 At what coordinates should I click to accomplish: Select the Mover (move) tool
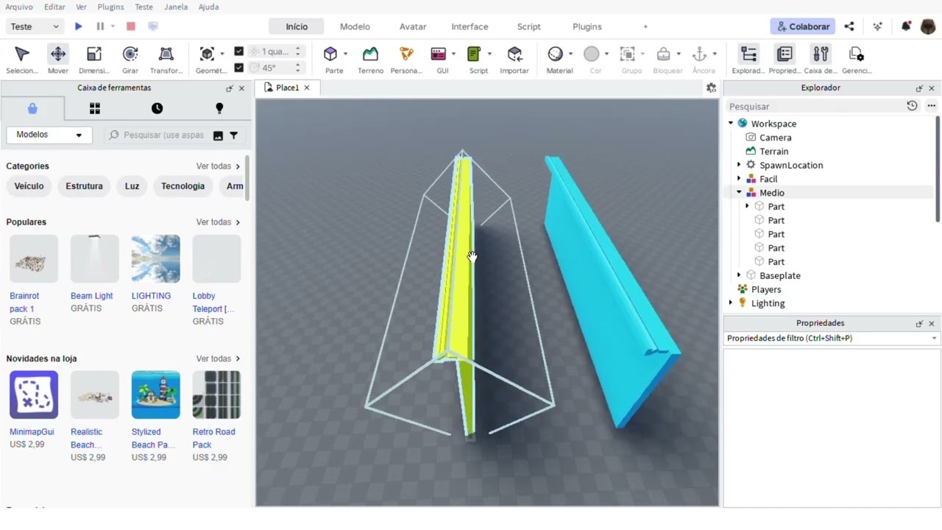tap(57, 59)
